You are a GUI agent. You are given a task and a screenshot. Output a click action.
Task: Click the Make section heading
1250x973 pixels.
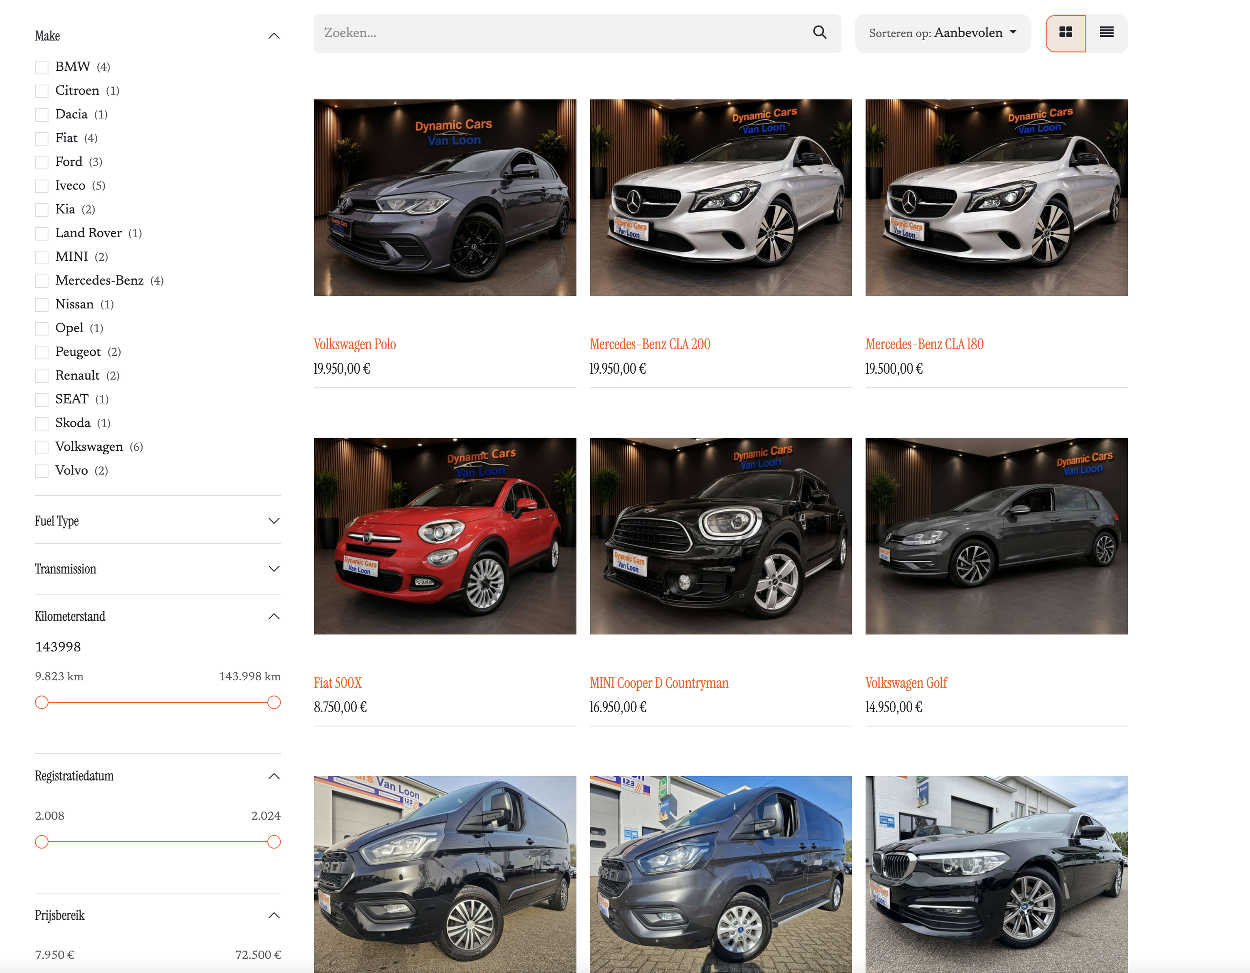pos(47,36)
